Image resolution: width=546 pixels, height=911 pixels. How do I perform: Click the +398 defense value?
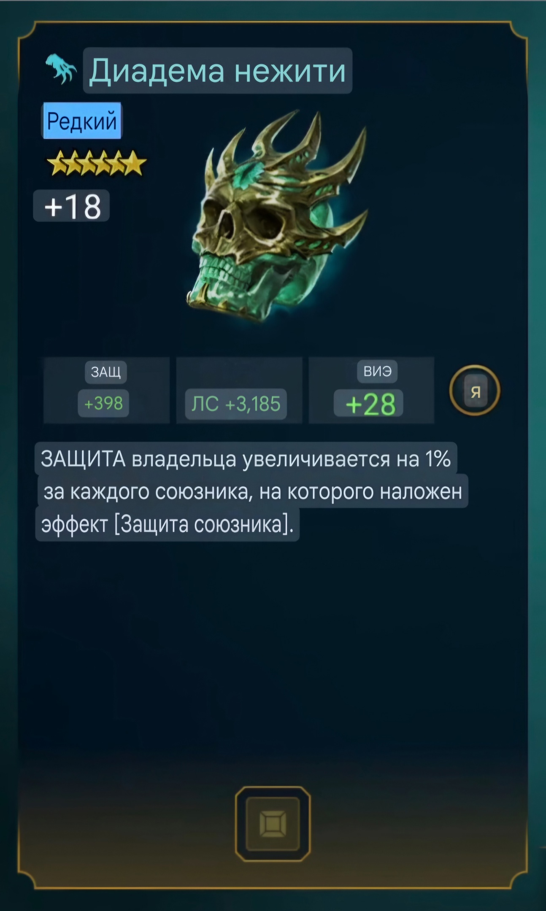103,403
